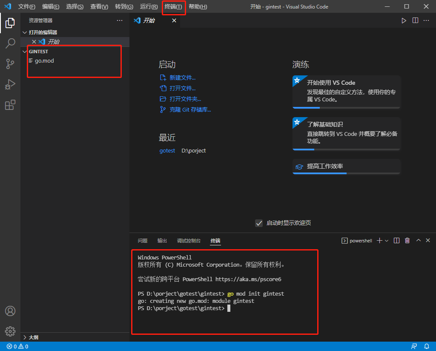Split the terminal pane

click(x=397, y=241)
